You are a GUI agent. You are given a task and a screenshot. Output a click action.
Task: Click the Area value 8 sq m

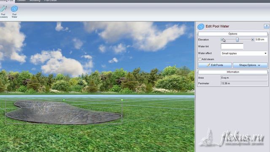pyautogui.click(x=244, y=78)
